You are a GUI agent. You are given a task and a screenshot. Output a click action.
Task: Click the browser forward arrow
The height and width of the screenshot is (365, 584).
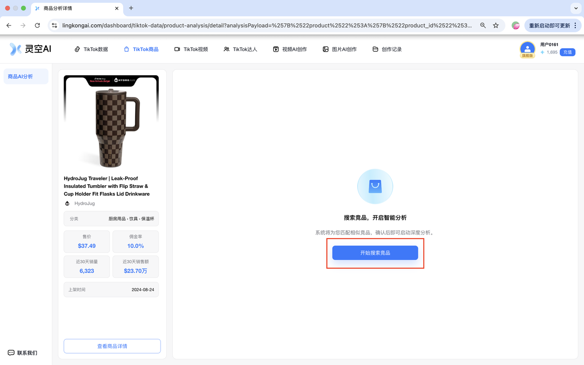point(23,26)
